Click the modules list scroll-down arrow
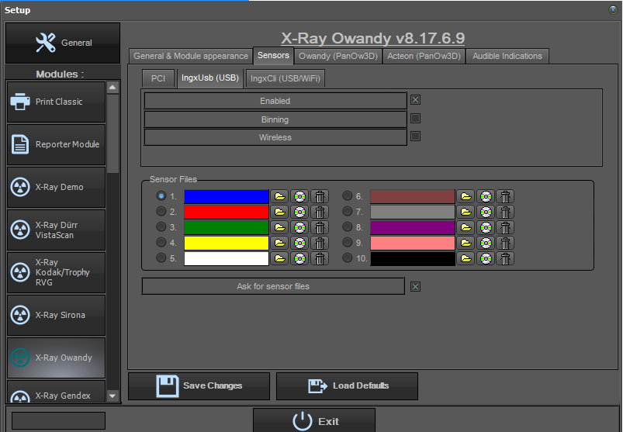This screenshot has height=432, width=623. coord(112,396)
